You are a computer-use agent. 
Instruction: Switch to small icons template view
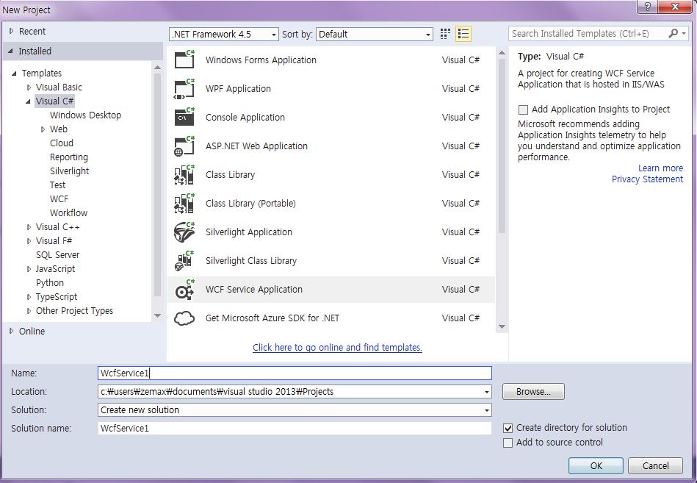444,33
